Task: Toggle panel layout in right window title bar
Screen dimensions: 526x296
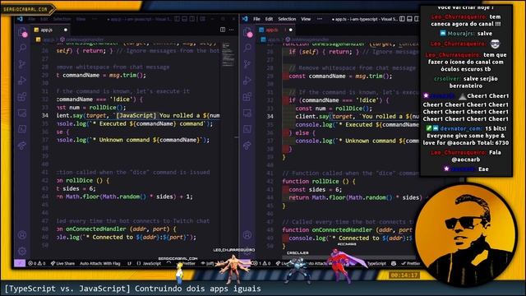Action: [x=409, y=19]
